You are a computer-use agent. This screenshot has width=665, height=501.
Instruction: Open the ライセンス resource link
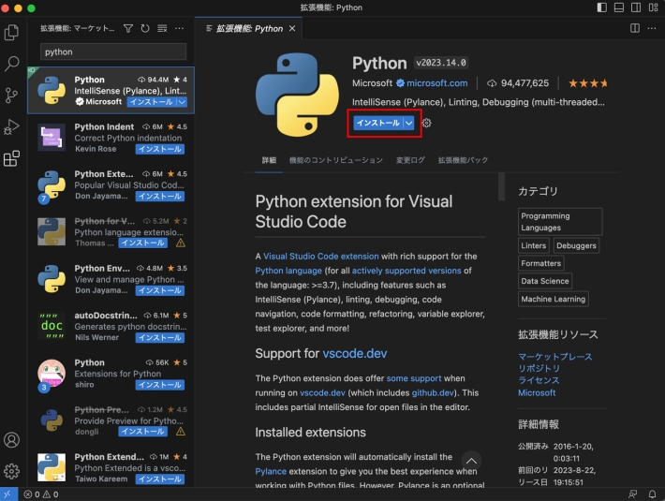click(x=539, y=380)
